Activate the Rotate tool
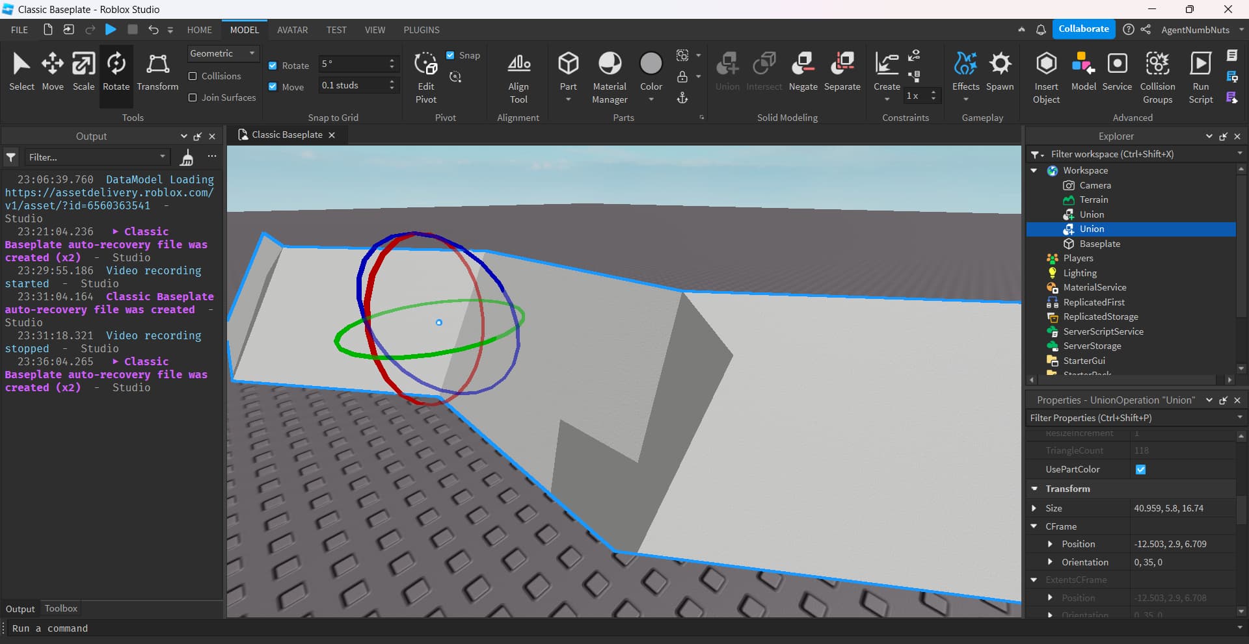The image size is (1249, 644). tap(116, 71)
